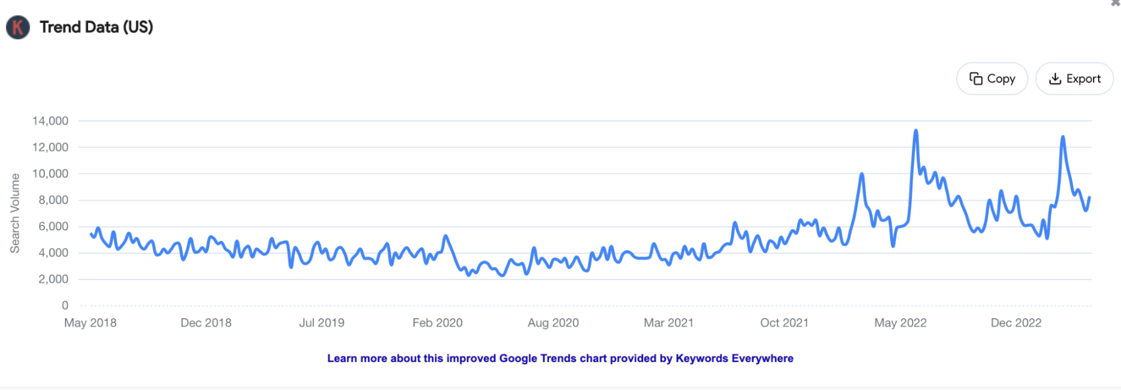Click the May 2022 peak on chart line
This screenshot has width=1121, height=390.
916,131
